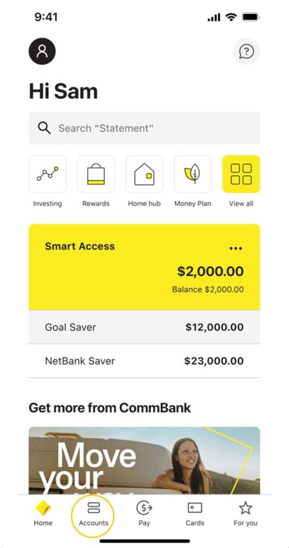Open the Pay tab

pos(144,514)
